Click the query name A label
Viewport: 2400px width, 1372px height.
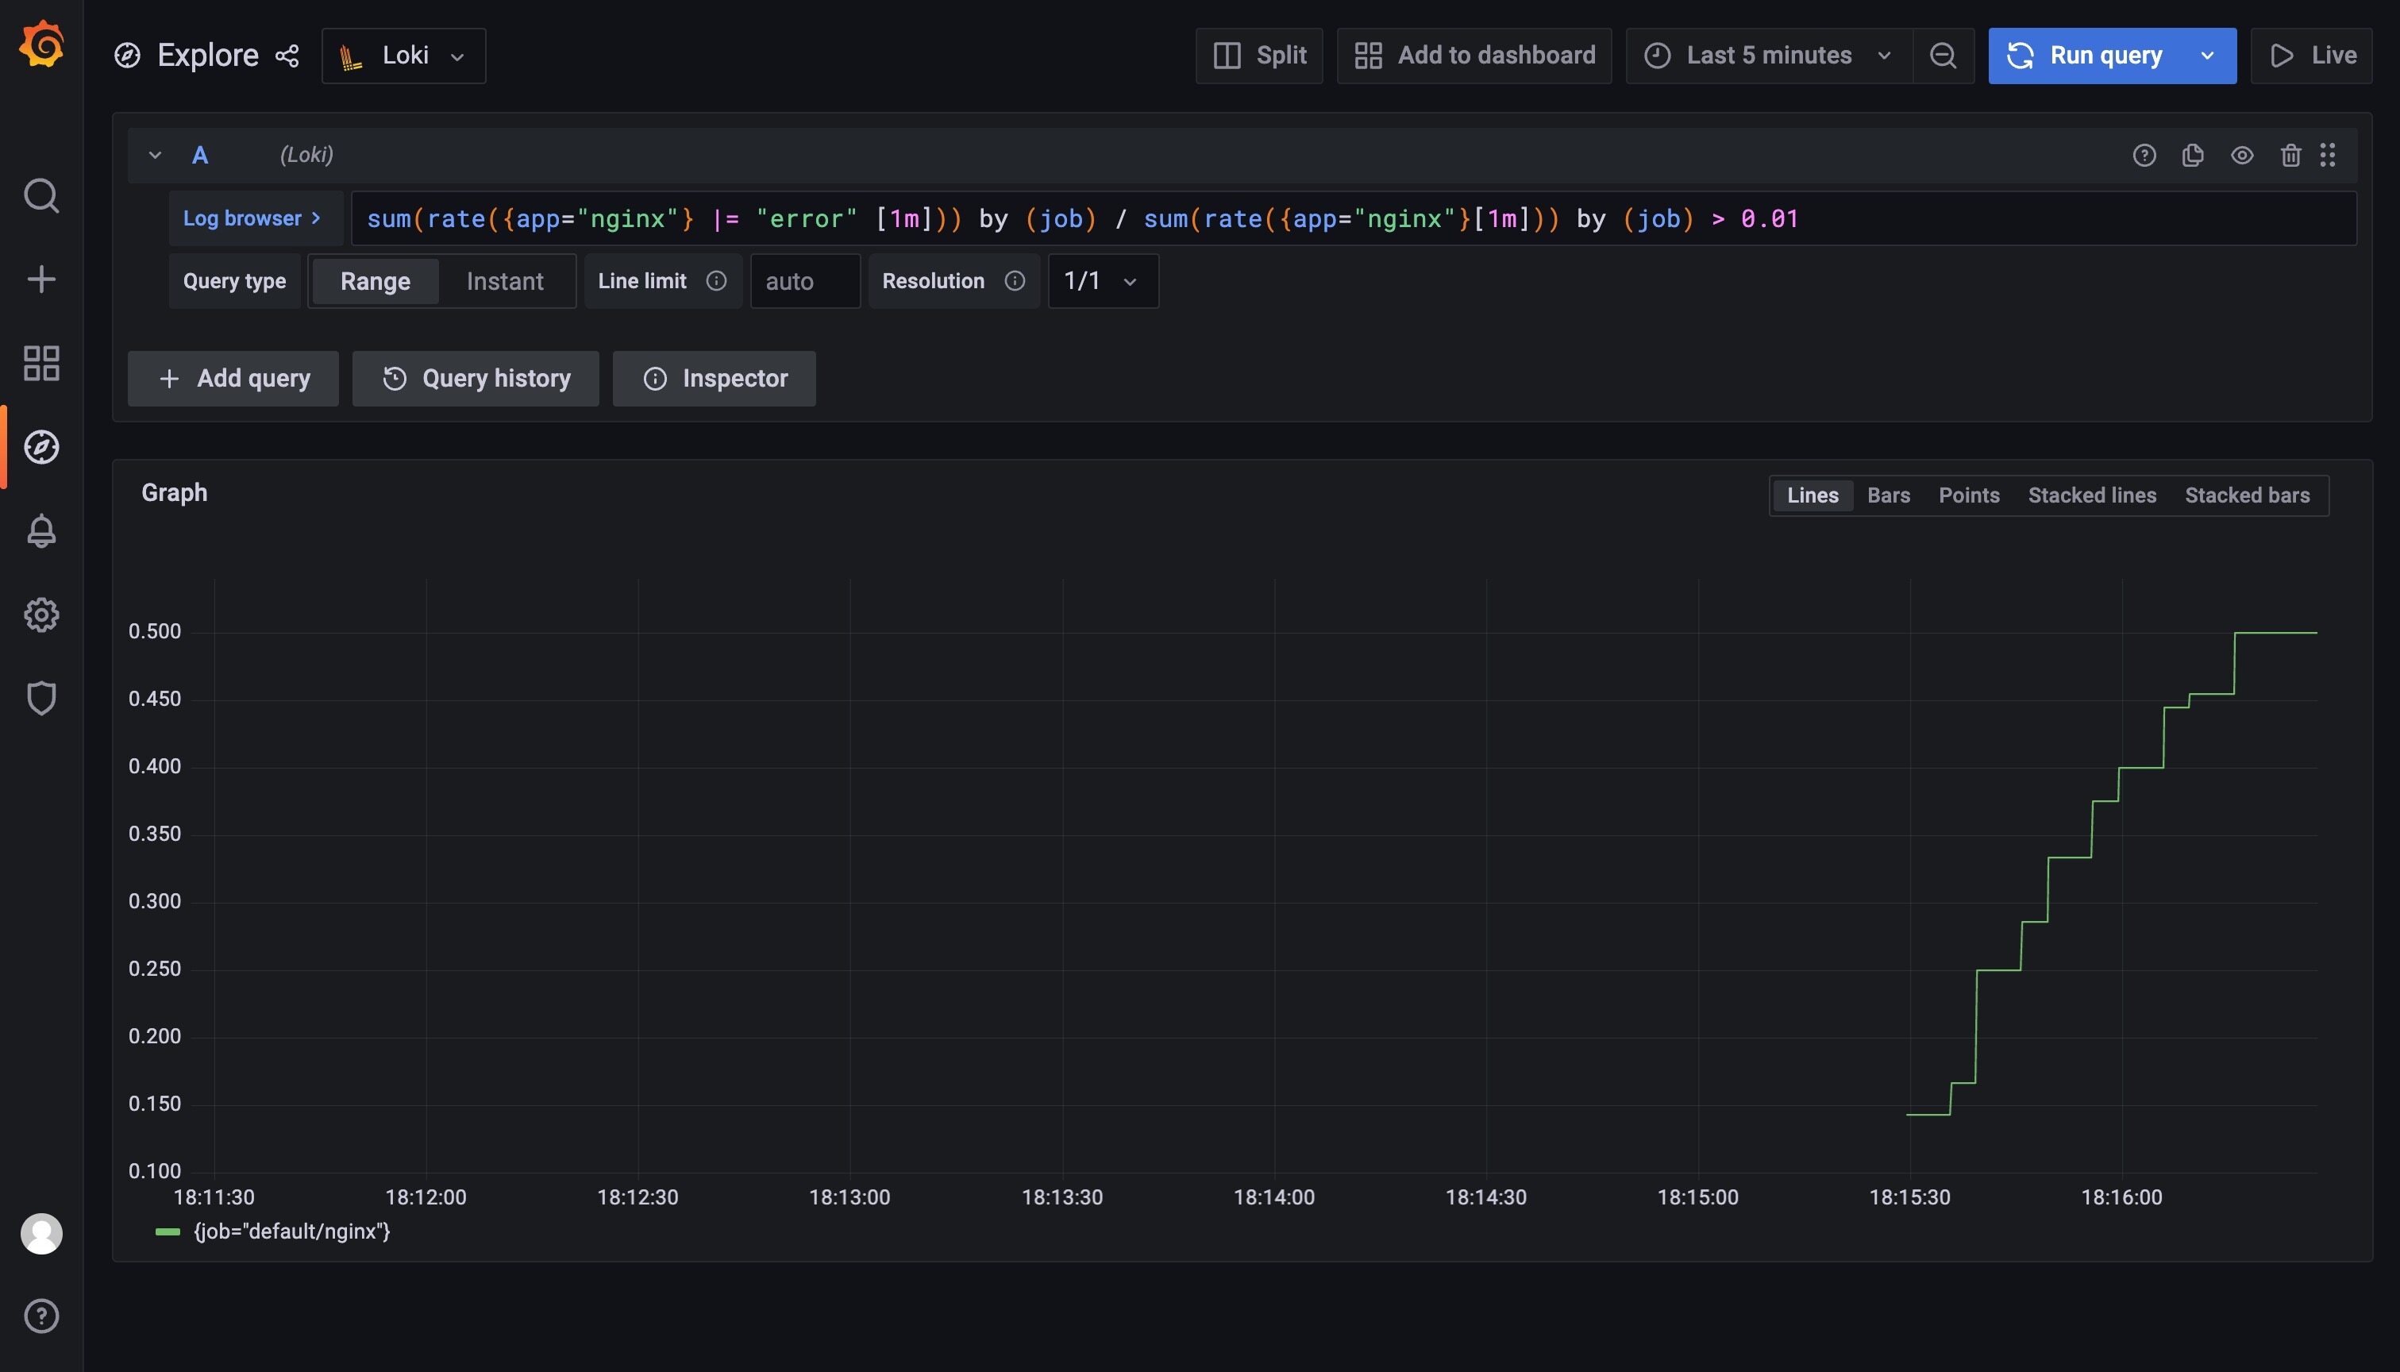[200, 156]
